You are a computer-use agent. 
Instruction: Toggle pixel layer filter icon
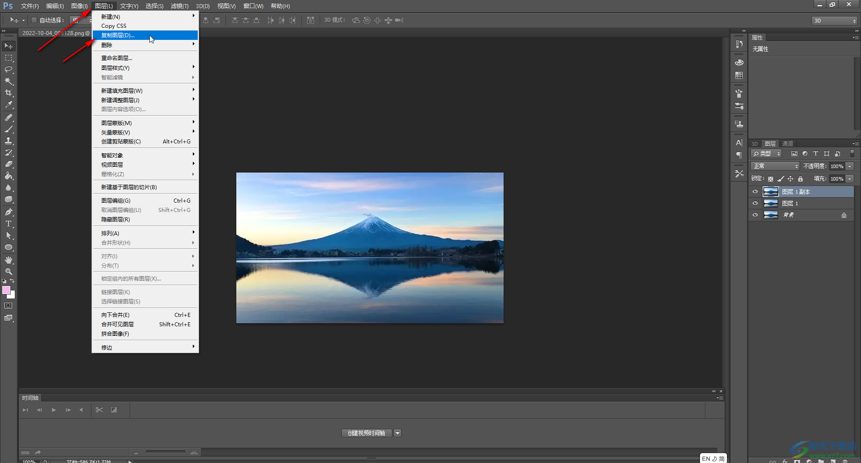(x=794, y=154)
